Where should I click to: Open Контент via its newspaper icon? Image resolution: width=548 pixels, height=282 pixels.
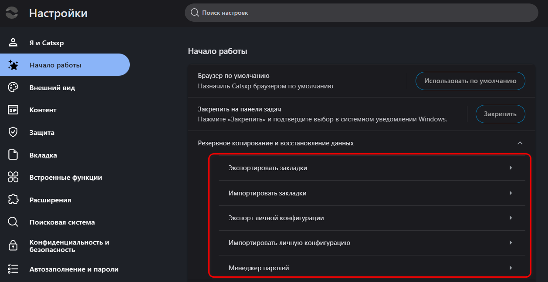click(13, 110)
